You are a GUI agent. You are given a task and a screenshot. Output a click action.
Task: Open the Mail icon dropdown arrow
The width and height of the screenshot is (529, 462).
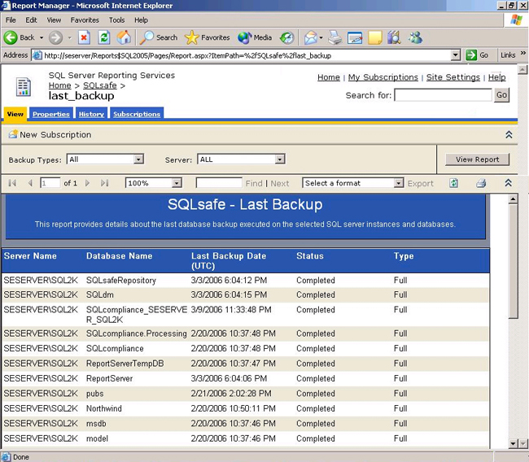(x=321, y=37)
